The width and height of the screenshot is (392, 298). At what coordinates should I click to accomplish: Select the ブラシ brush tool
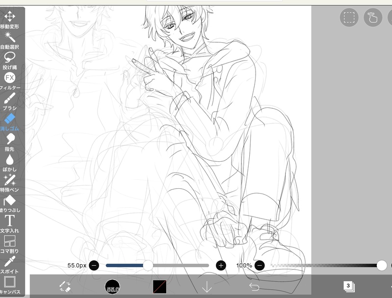click(9, 101)
